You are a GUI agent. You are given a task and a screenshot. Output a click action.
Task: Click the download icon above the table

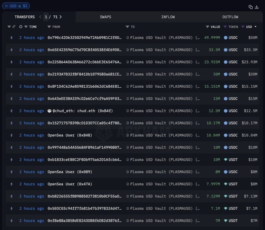pos(257,7)
